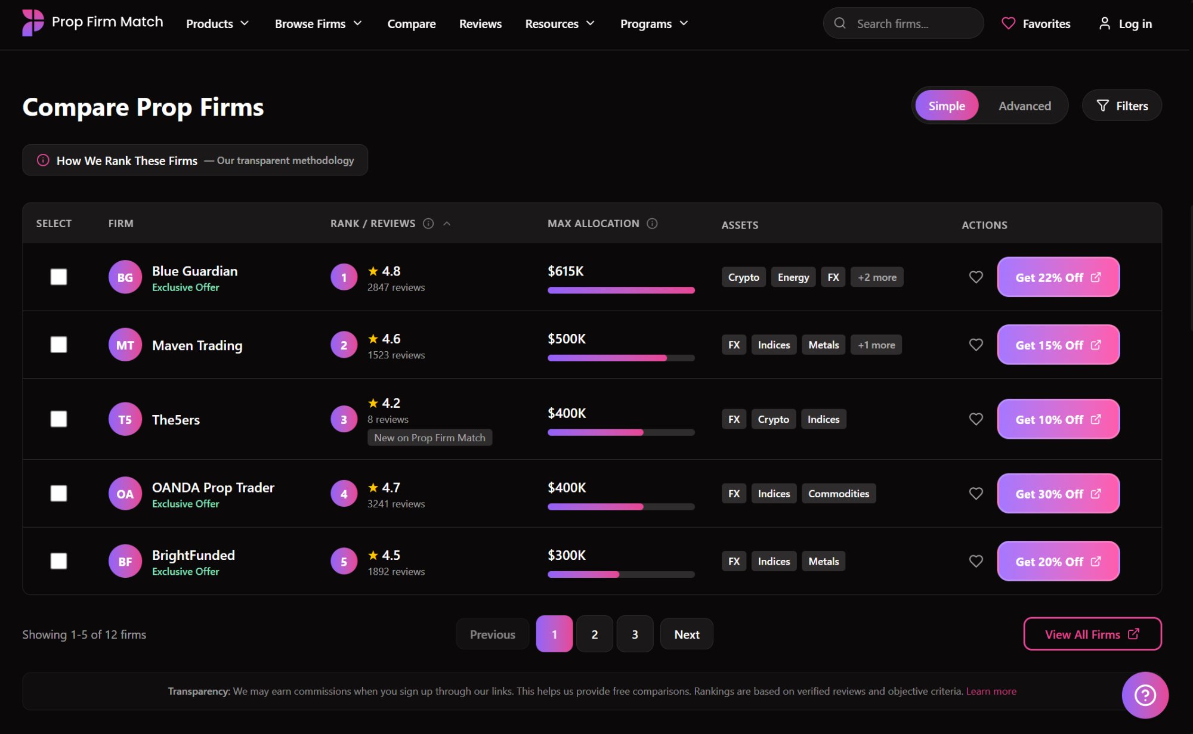Open the Programs dropdown menu
Image resolution: width=1193 pixels, height=734 pixels.
[x=654, y=23]
